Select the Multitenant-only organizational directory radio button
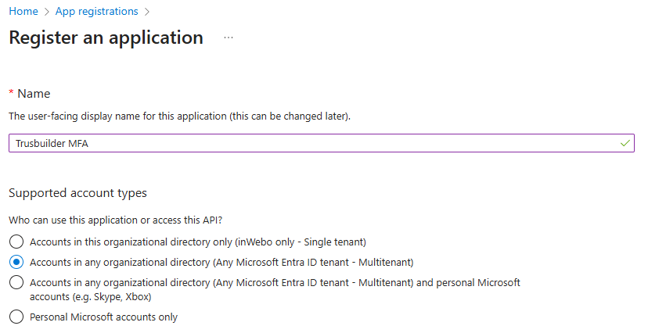This screenshot has height=333, width=648. tap(16, 262)
